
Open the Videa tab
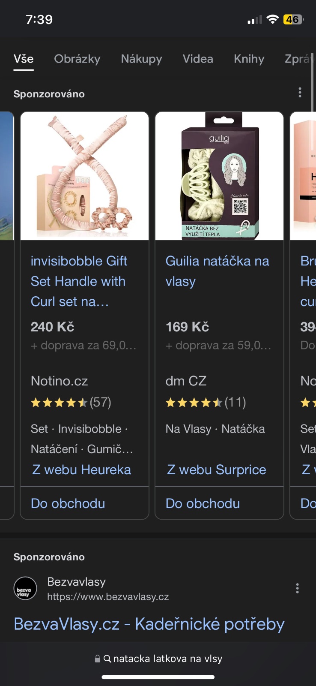[x=198, y=59]
